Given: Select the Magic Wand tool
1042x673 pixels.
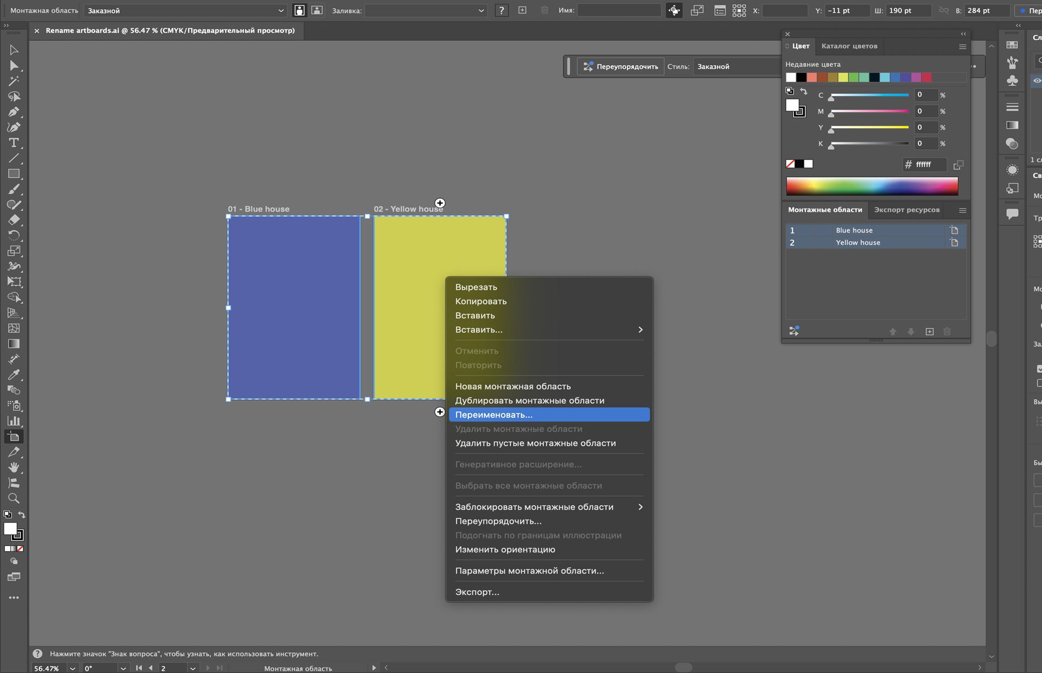Looking at the screenshot, I should point(14,81).
